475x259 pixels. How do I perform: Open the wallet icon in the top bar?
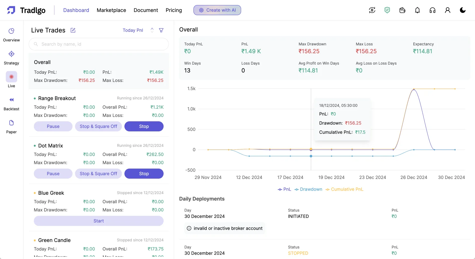point(402,10)
